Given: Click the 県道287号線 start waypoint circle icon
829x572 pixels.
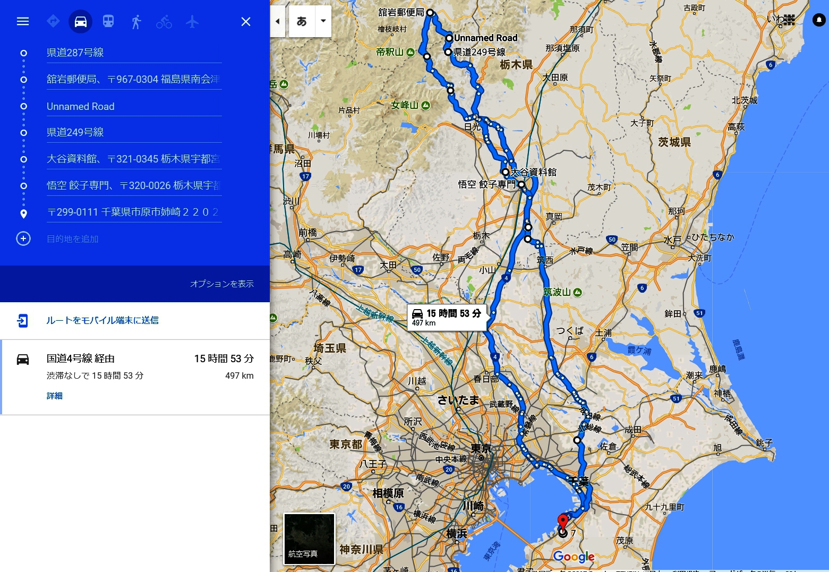Looking at the screenshot, I should pyautogui.click(x=23, y=53).
